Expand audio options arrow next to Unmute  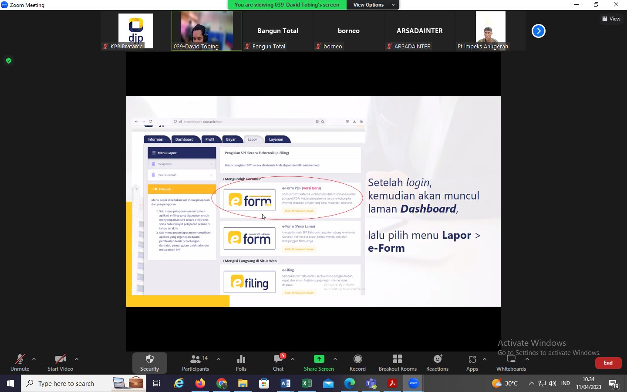tap(34, 359)
